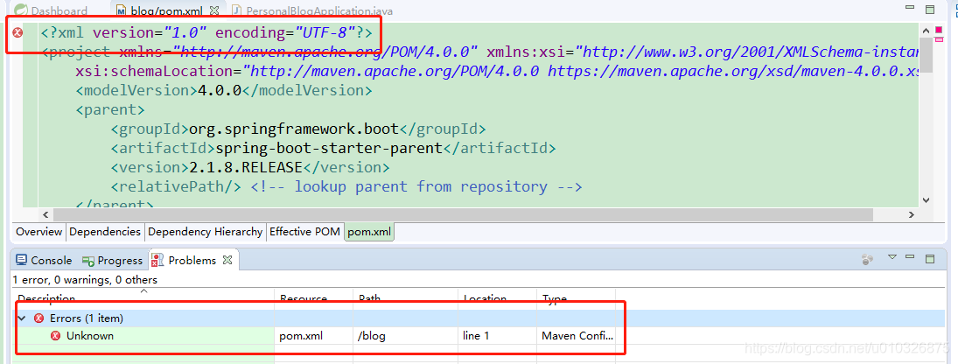Open the Console view tab
The width and height of the screenshot is (958, 364).
point(44,260)
